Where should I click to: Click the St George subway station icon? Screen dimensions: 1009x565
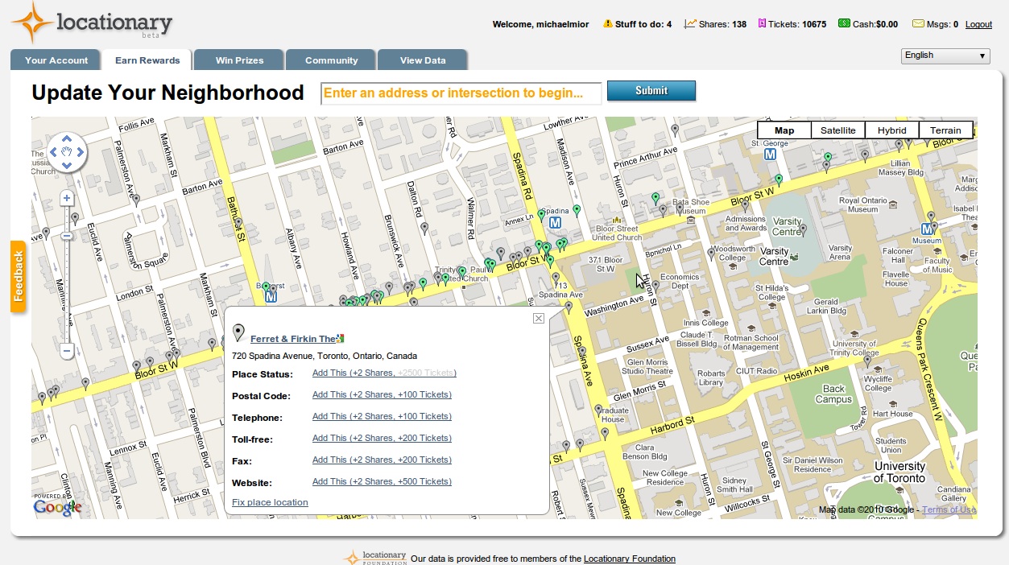pos(771,155)
